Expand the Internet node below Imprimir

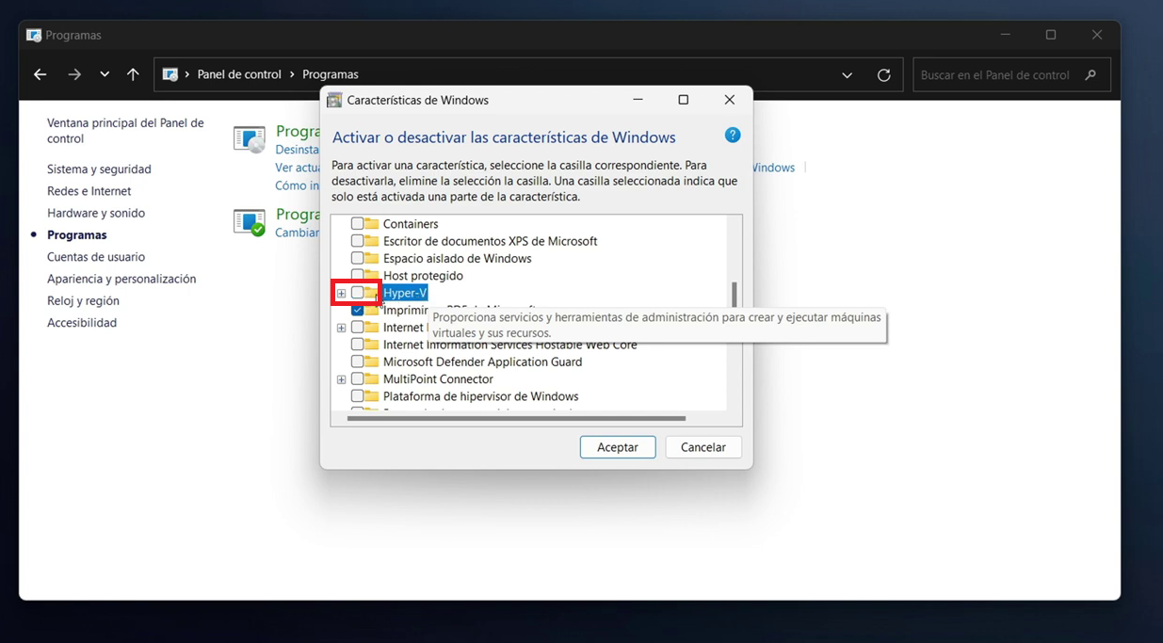(x=341, y=328)
